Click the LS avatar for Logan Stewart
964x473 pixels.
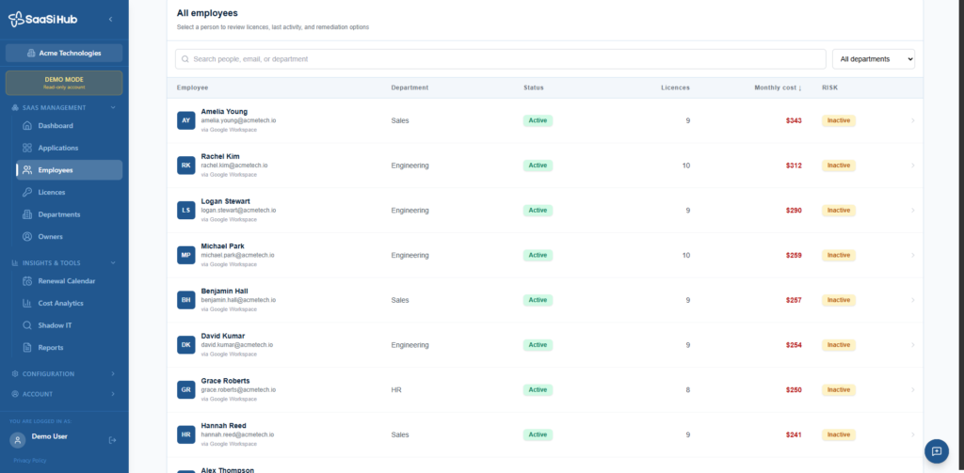(x=185, y=210)
